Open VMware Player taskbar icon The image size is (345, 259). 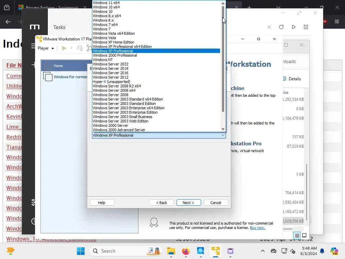point(216,251)
